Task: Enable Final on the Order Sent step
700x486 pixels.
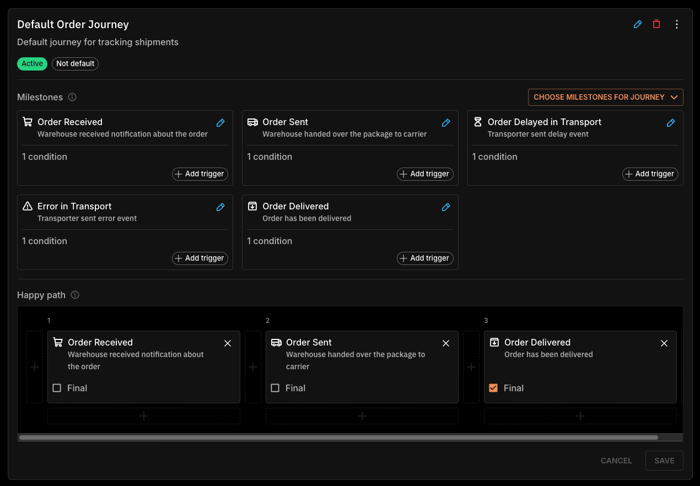Action: pyautogui.click(x=275, y=388)
